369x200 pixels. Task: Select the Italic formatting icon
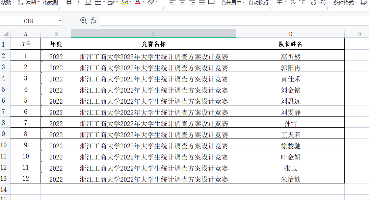[x=78, y=3]
